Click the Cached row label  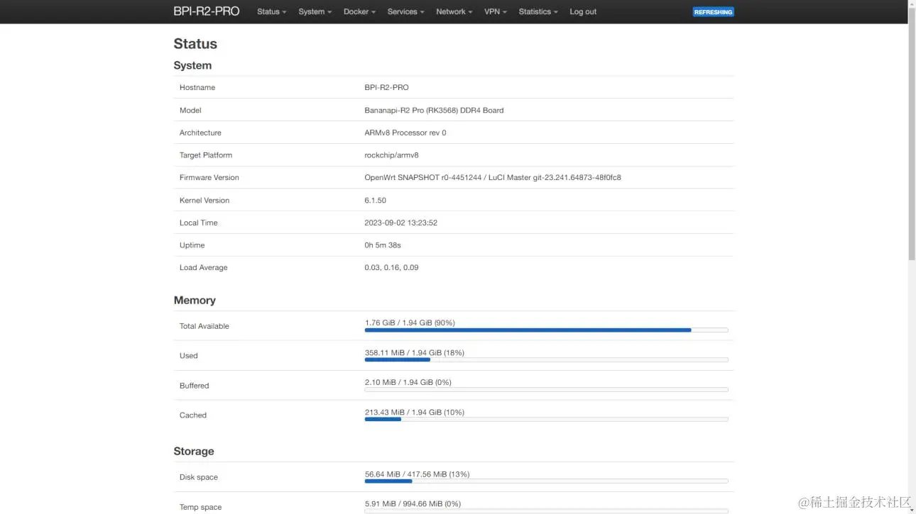[x=193, y=416]
